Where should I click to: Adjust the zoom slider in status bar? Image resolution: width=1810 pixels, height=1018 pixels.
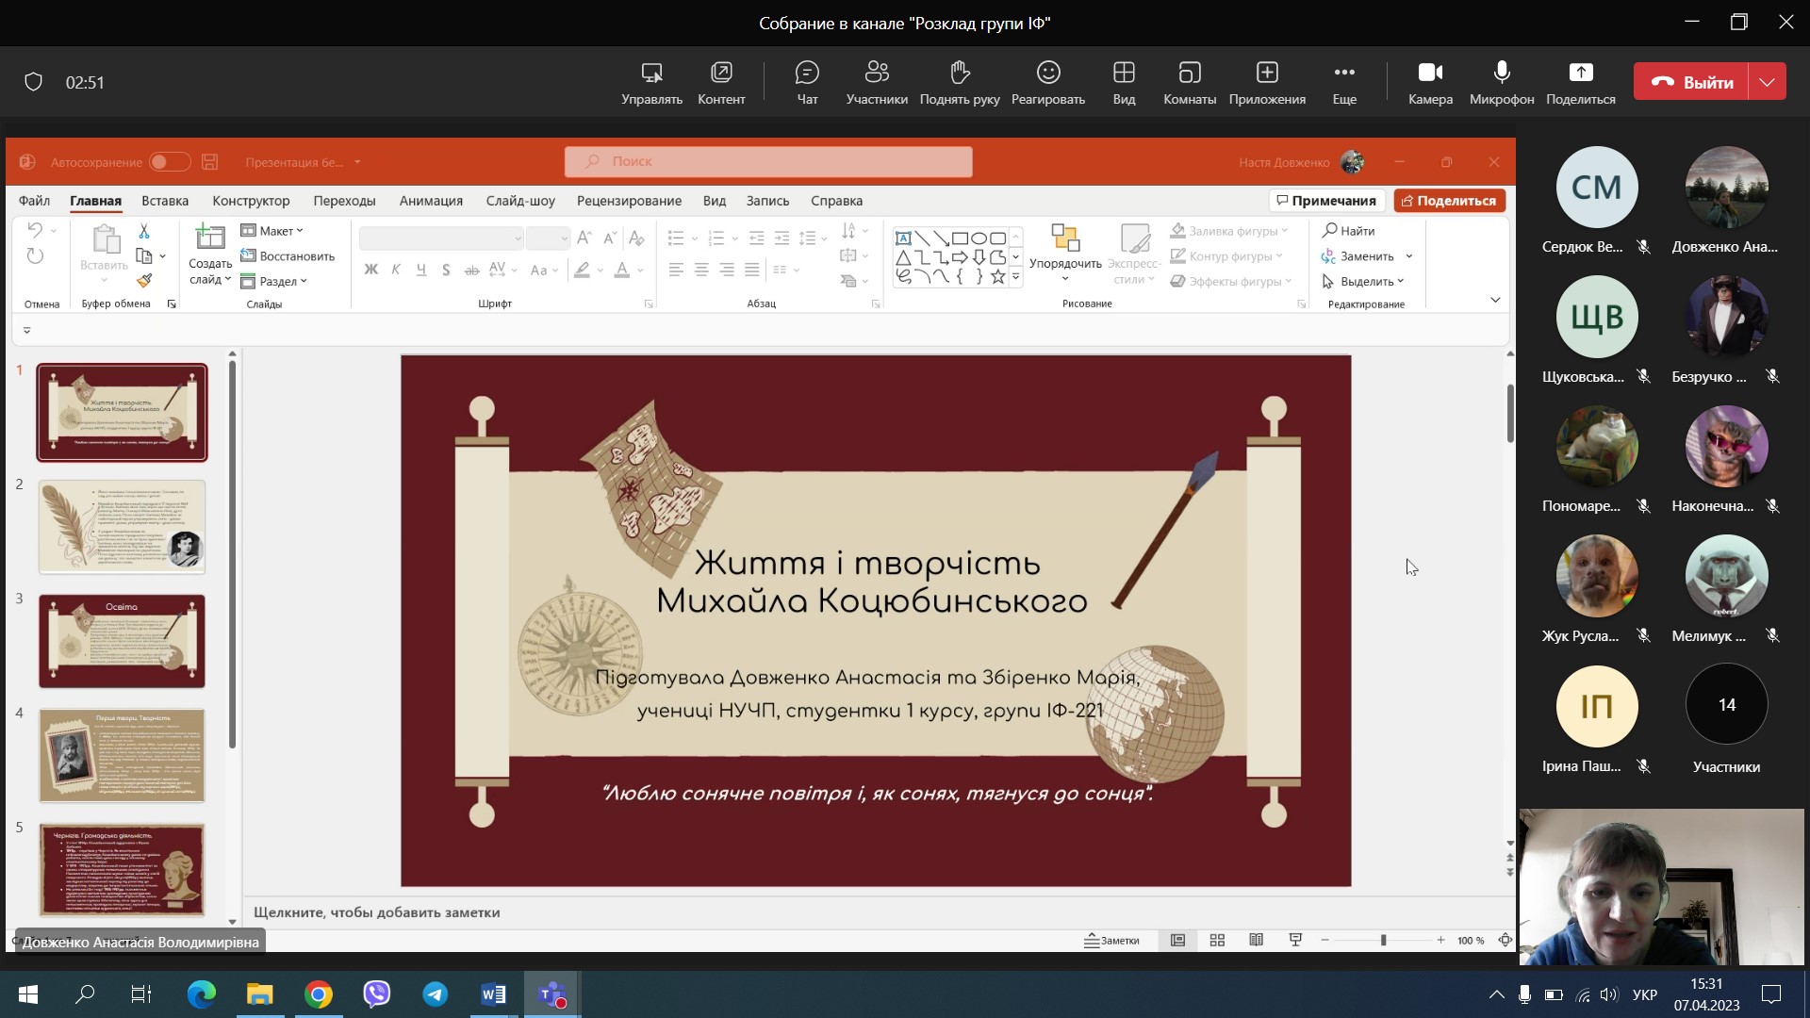(1383, 940)
